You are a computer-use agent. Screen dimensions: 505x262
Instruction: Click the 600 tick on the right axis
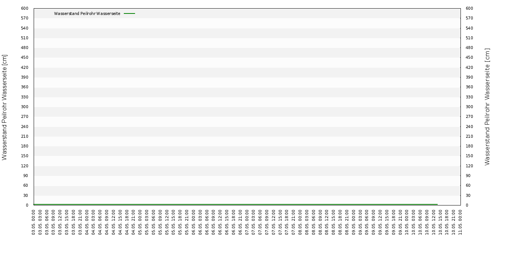click(x=469, y=8)
